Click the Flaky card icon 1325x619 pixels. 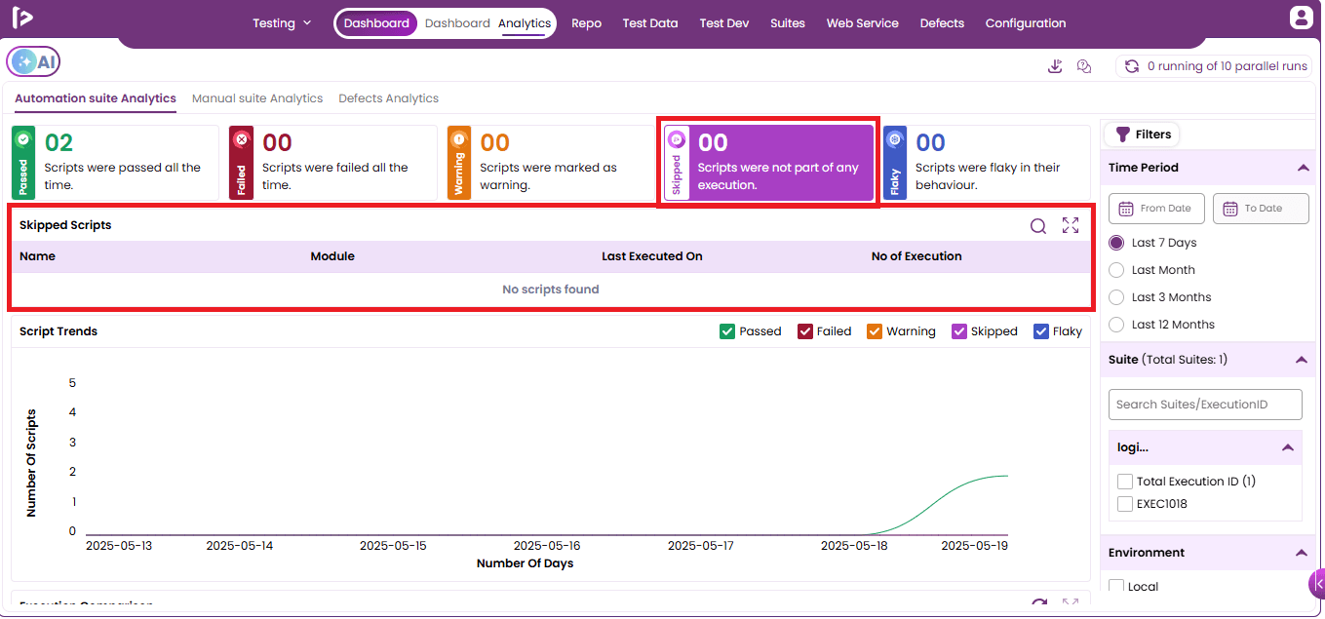pyautogui.click(x=895, y=139)
